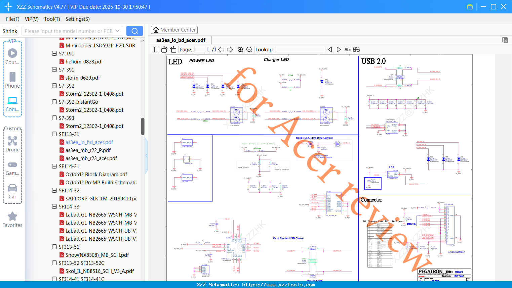This screenshot has height=288, width=512.
Task: Collapse the SF114-33 folder
Action: tap(54, 206)
